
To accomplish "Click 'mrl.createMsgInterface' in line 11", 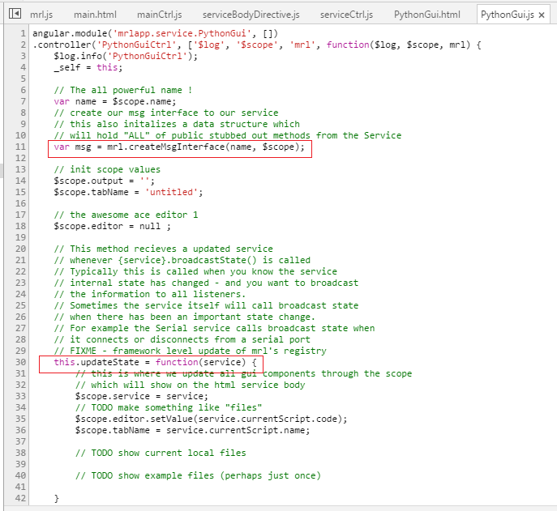I will click(166, 147).
